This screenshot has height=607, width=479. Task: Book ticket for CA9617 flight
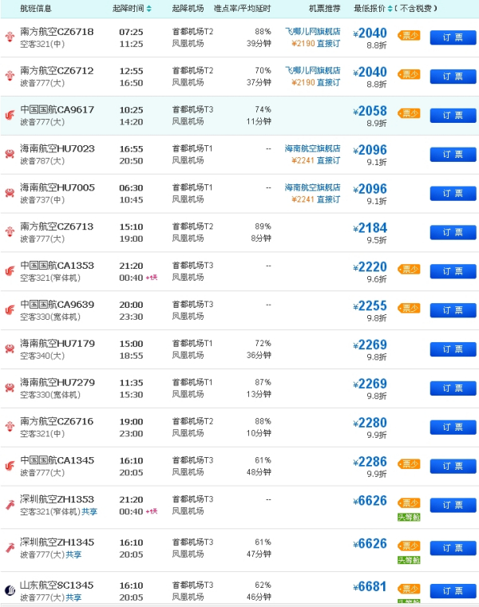(453, 116)
